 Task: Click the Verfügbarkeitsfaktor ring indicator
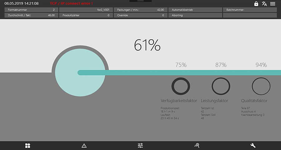180,86
